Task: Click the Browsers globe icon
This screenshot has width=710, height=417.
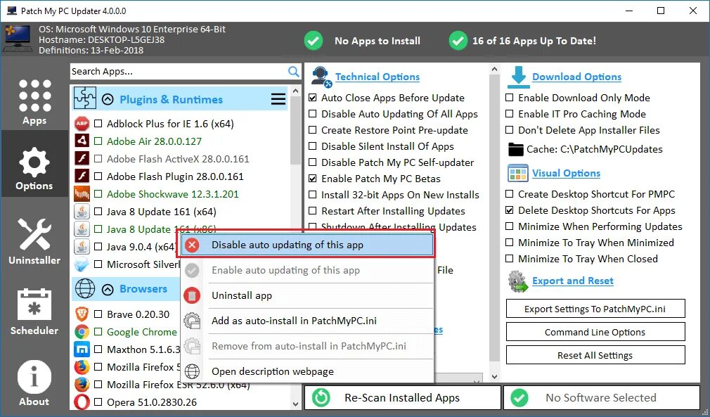Action: pos(85,288)
